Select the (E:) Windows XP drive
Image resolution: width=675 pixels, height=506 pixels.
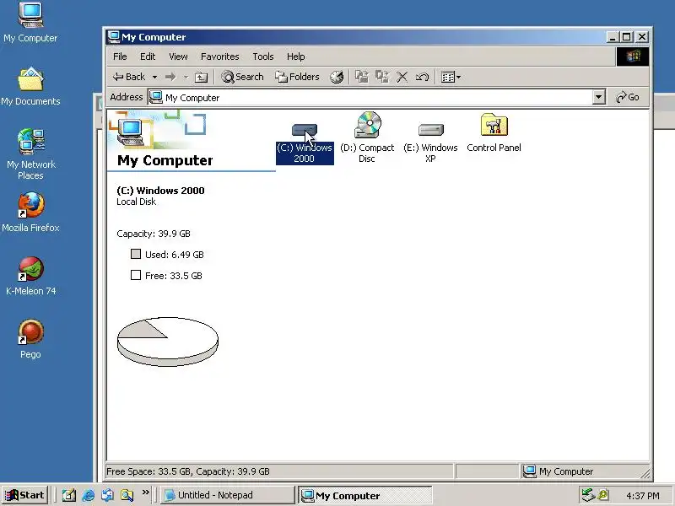click(x=430, y=143)
